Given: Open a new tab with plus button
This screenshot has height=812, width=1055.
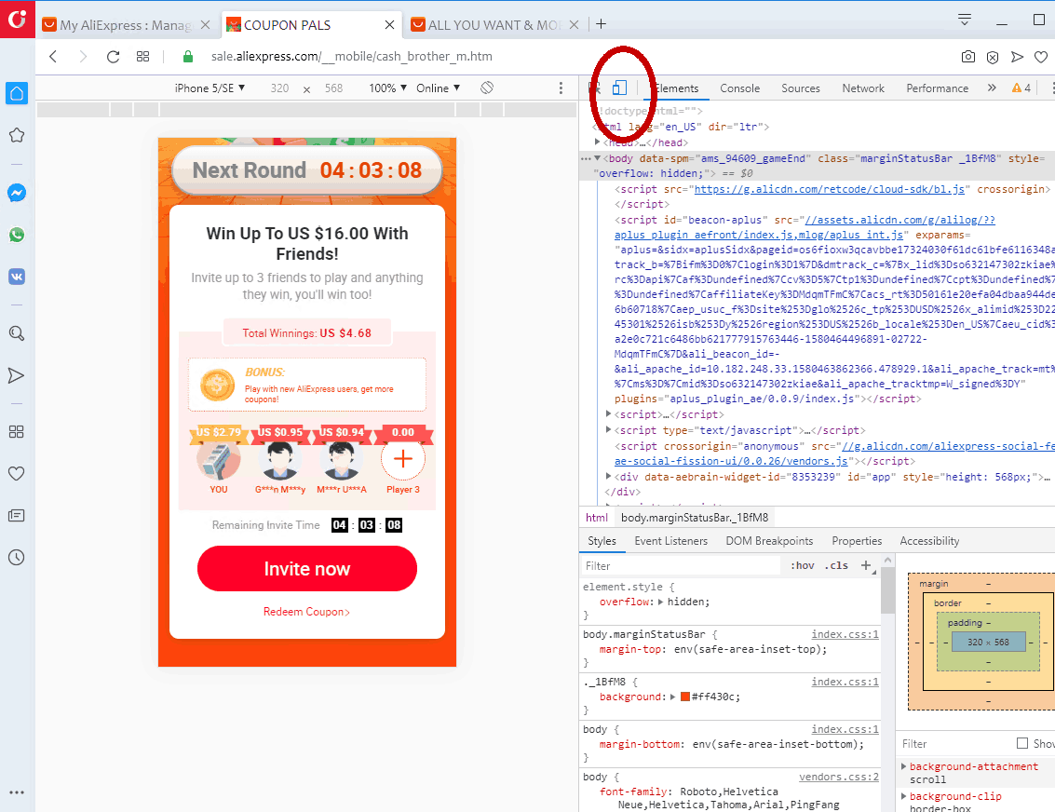Looking at the screenshot, I should (x=601, y=24).
